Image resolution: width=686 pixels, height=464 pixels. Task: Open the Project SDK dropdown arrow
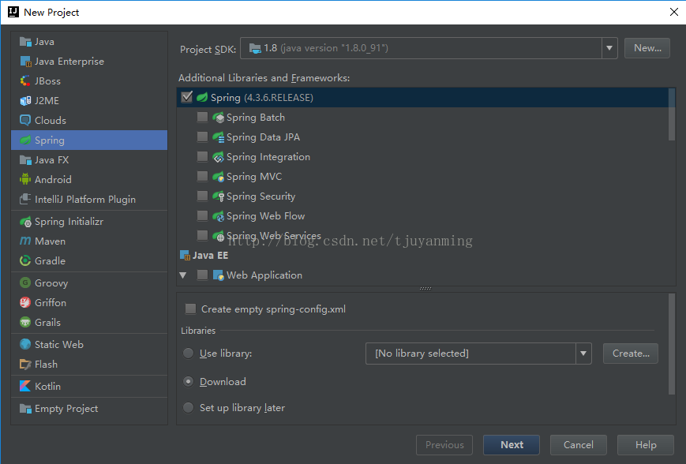point(609,48)
